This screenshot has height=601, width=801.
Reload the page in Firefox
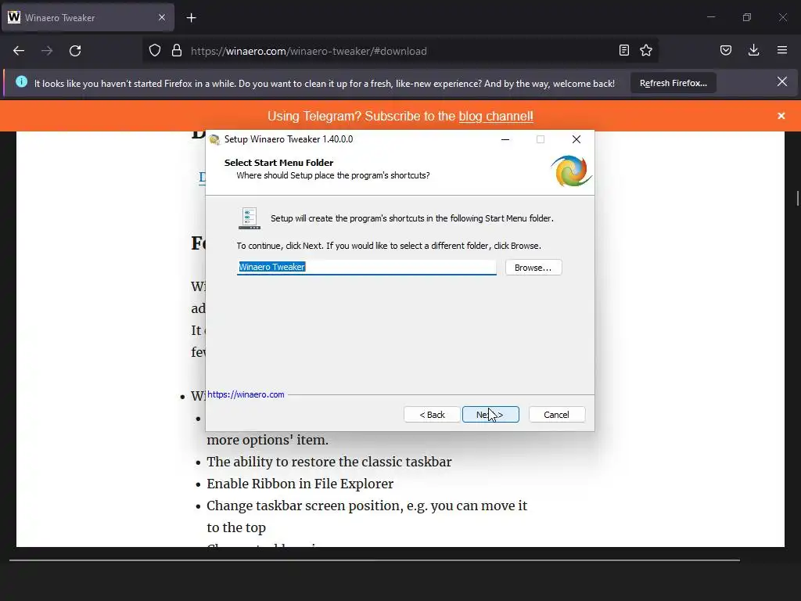75,51
